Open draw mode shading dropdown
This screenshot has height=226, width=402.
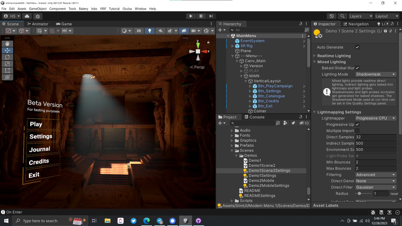pos(126,31)
